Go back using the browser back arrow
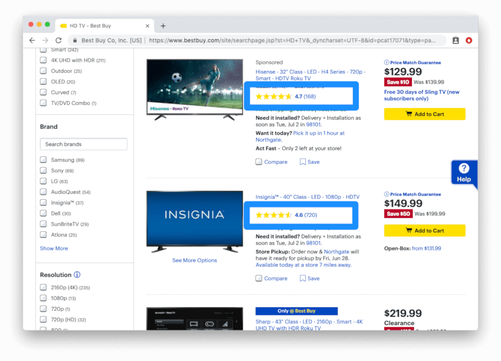501x361 pixels. [31, 40]
